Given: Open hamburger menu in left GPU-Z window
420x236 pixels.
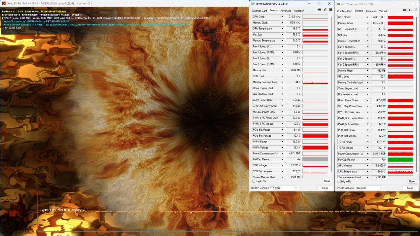Looking at the screenshot, I should click(x=331, y=10).
